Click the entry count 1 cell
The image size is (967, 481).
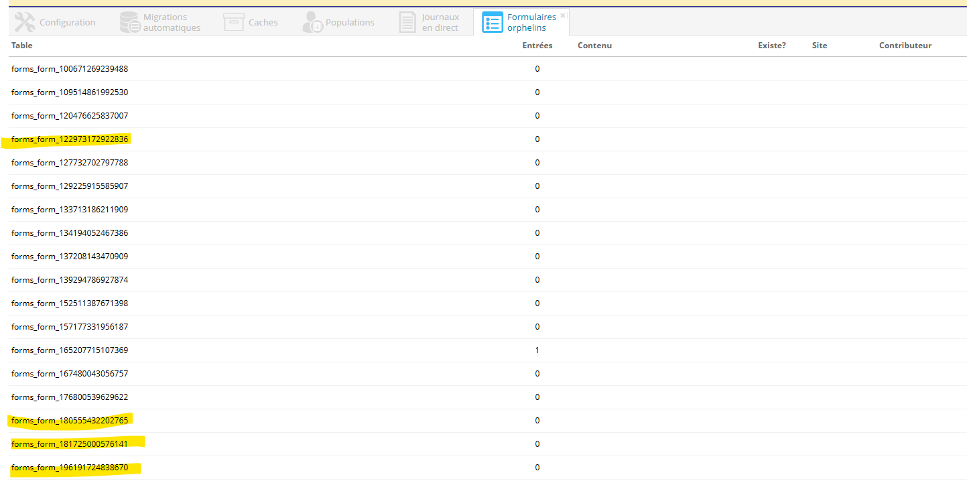(x=537, y=350)
